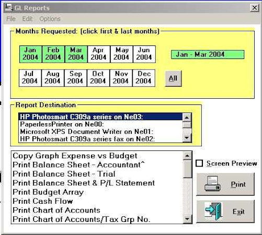Click report list scroll down arrow
The image size is (262, 235).
[187, 219]
